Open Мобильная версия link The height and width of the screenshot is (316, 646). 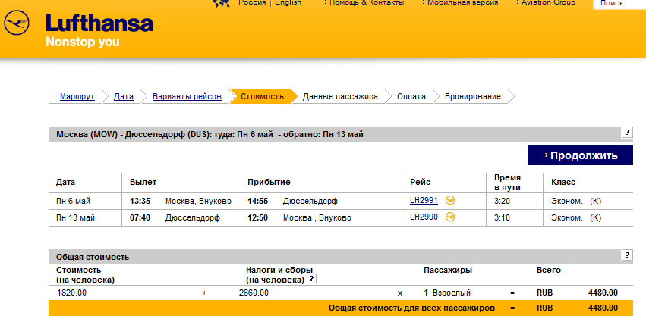(459, 2)
